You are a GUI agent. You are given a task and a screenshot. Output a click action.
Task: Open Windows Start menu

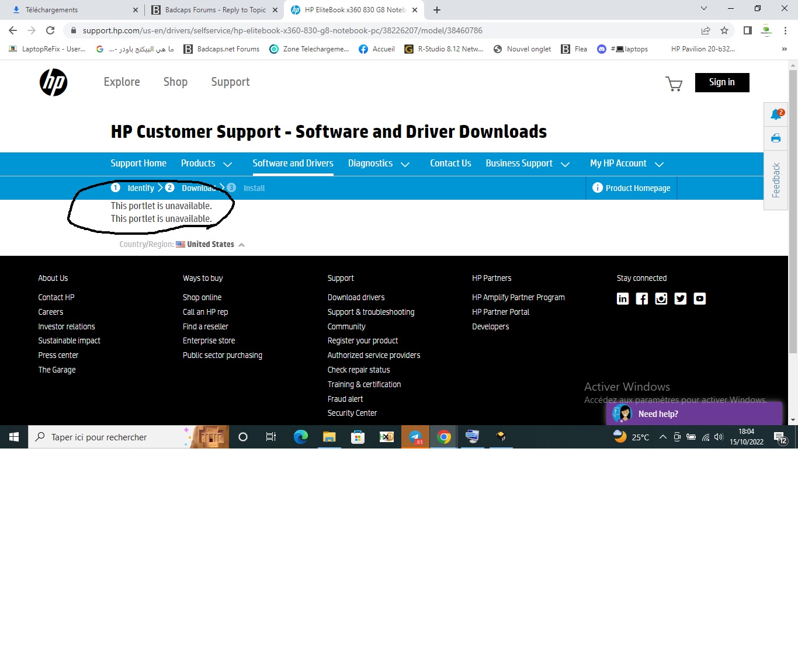[14, 437]
